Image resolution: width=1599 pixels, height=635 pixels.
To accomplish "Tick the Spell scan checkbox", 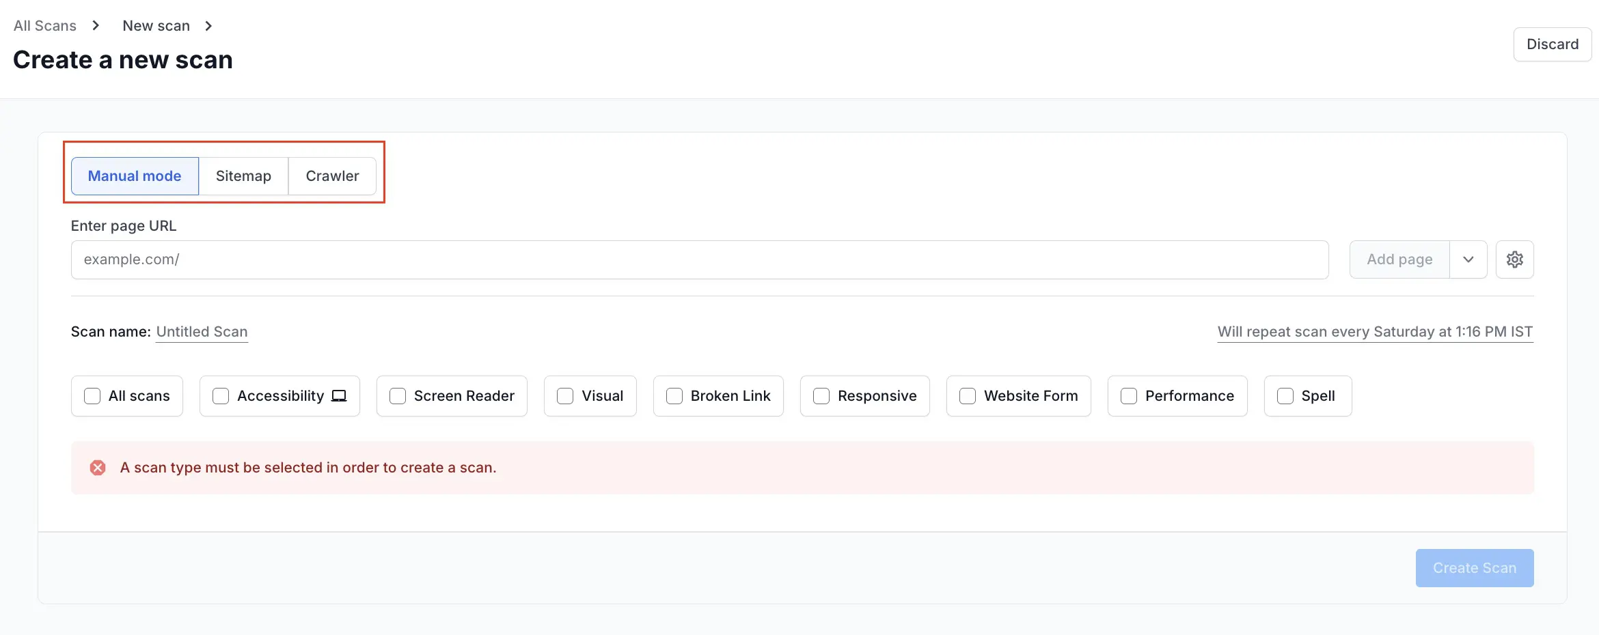I will (x=1285, y=396).
